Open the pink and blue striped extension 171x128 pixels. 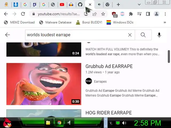click(122, 14)
